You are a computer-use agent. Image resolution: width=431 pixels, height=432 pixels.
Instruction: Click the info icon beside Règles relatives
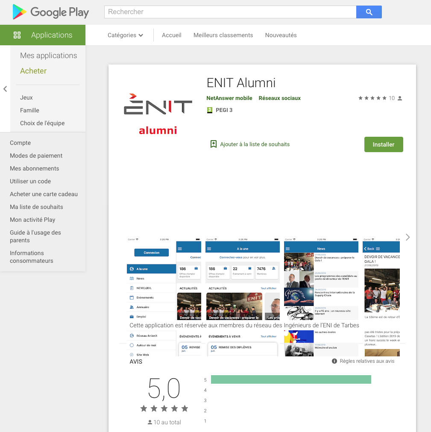tap(334, 361)
